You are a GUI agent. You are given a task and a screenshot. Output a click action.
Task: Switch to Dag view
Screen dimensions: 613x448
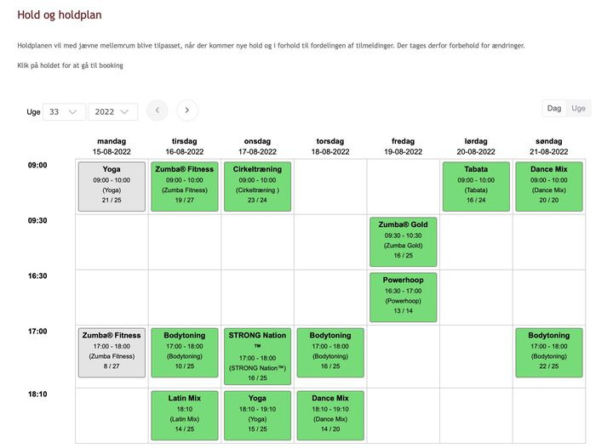tap(554, 108)
